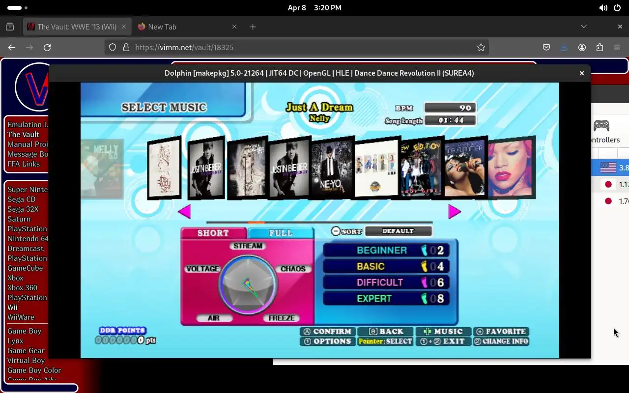This screenshot has height=393, width=629.
Task: Open the Firefox hamburger menu
Action: click(x=617, y=47)
